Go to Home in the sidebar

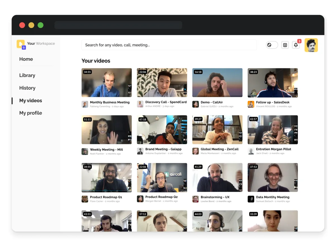pos(26,59)
